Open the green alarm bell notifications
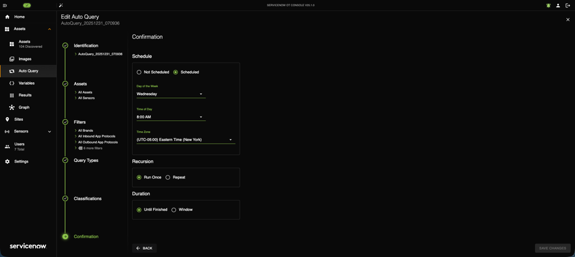The width and height of the screenshot is (575, 257). [548, 6]
